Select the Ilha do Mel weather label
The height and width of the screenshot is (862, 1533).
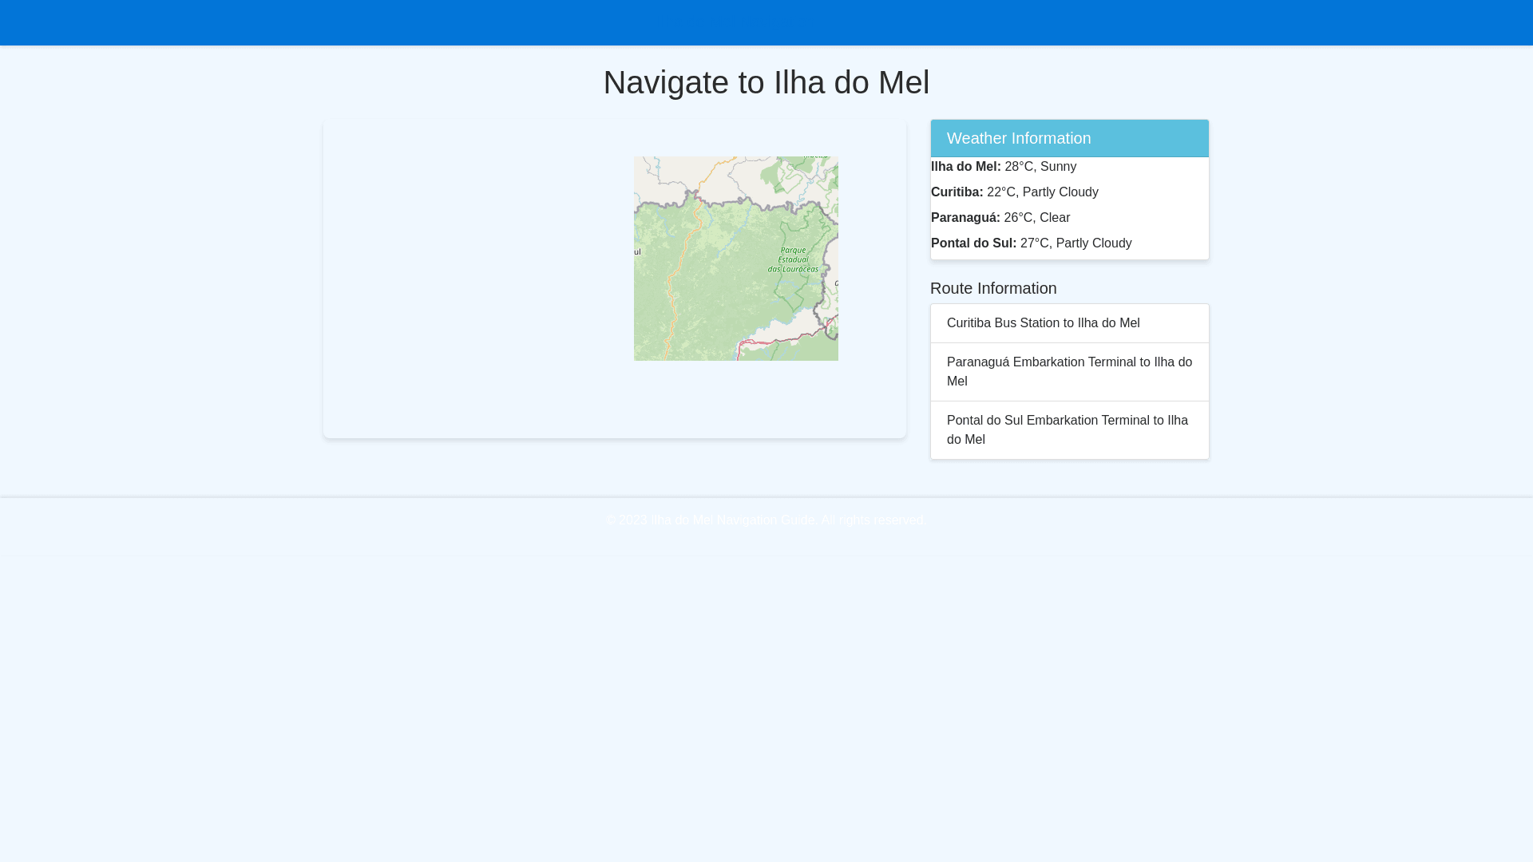coord(965,167)
